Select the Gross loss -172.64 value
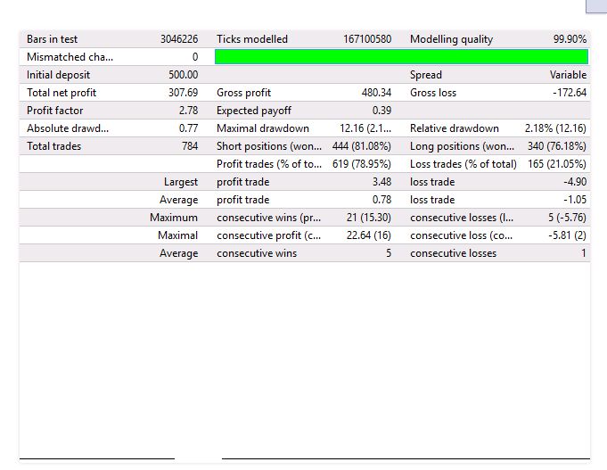The width and height of the screenshot is (607, 470). coord(569,93)
